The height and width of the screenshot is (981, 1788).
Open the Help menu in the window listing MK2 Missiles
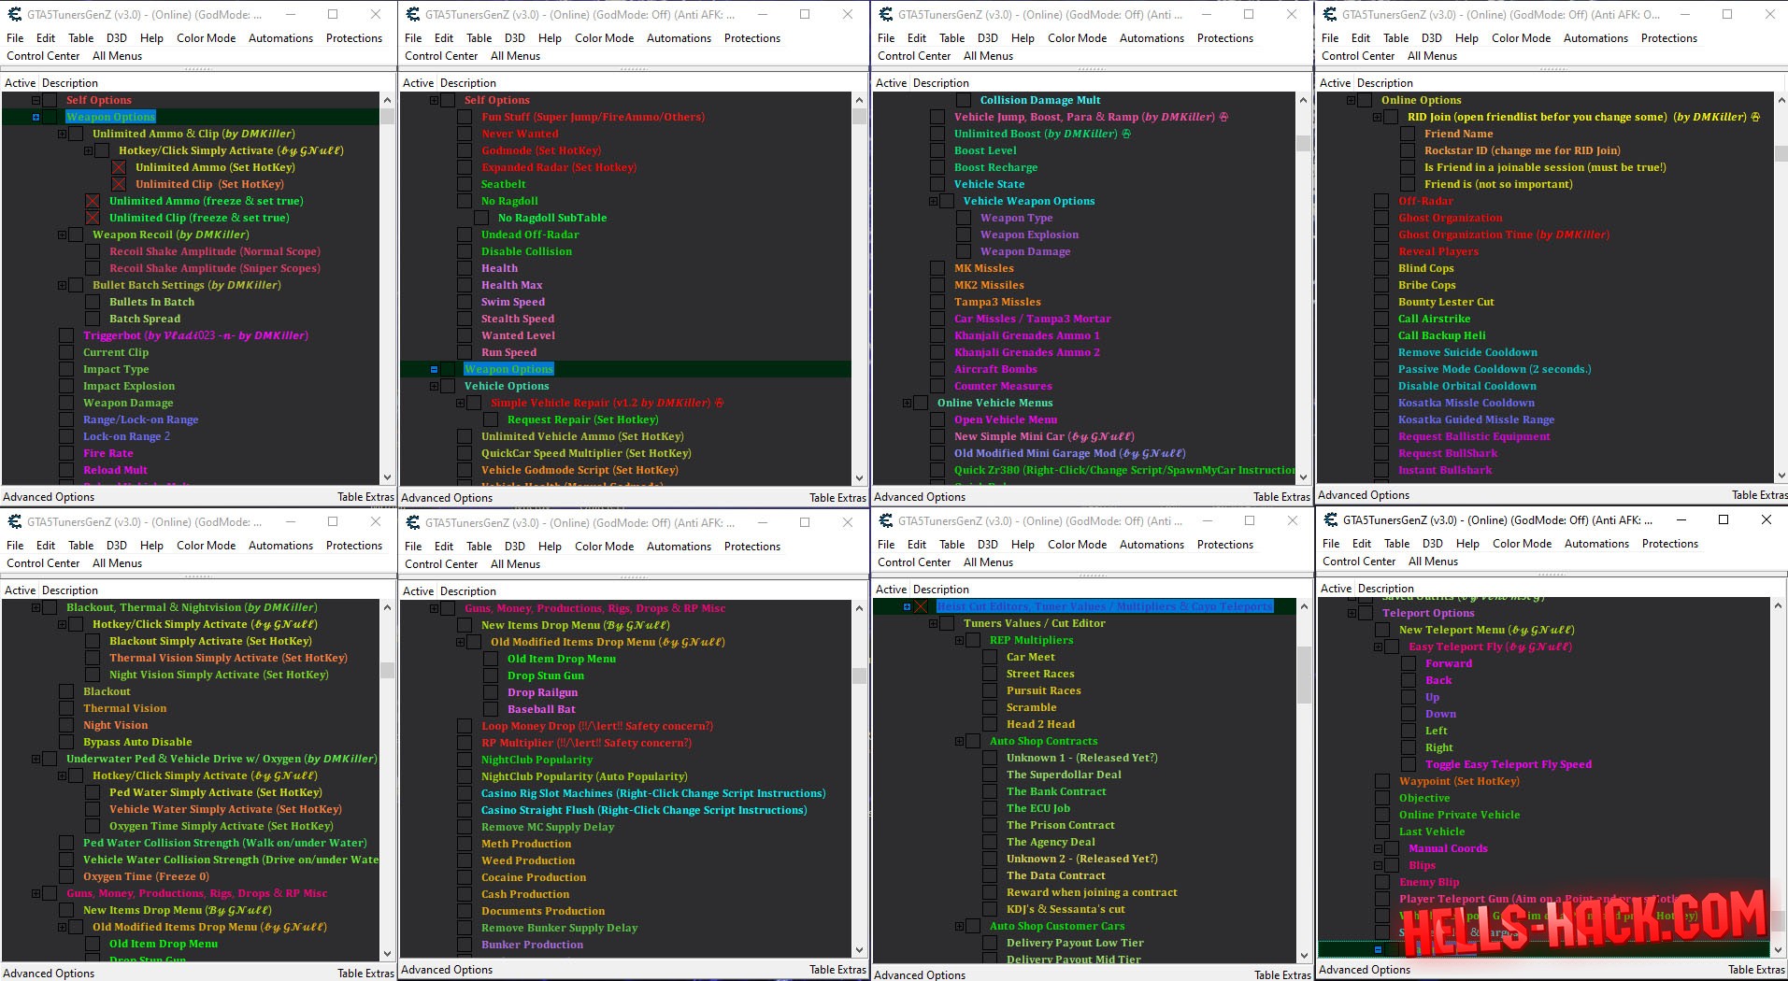[1023, 37]
